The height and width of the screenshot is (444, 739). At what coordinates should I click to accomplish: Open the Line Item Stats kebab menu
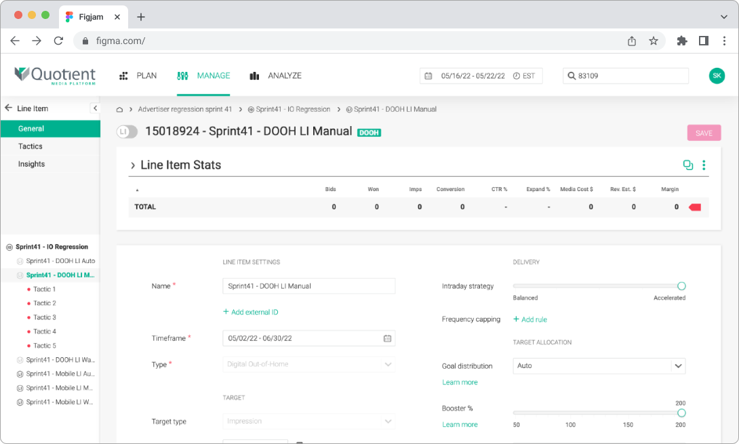(704, 165)
